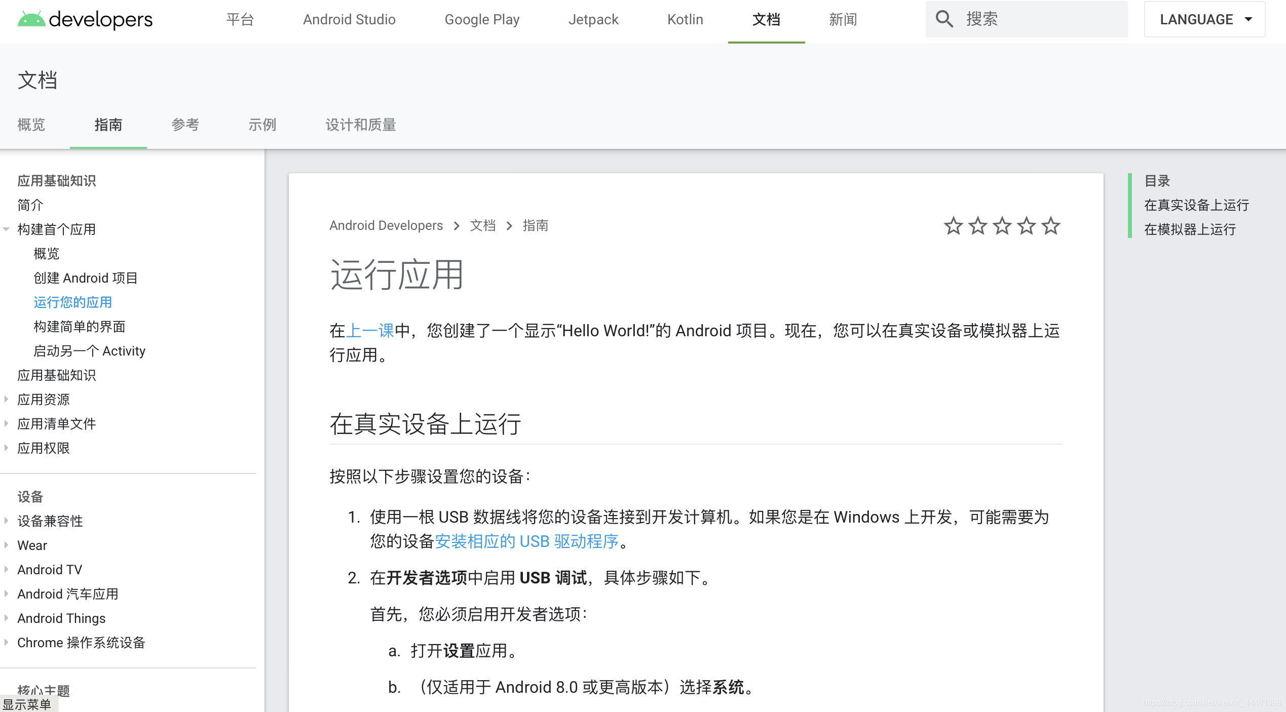Screen dimensions: 1286x712
Task: Click the 文档 page heading
Action: (x=37, y=80)
